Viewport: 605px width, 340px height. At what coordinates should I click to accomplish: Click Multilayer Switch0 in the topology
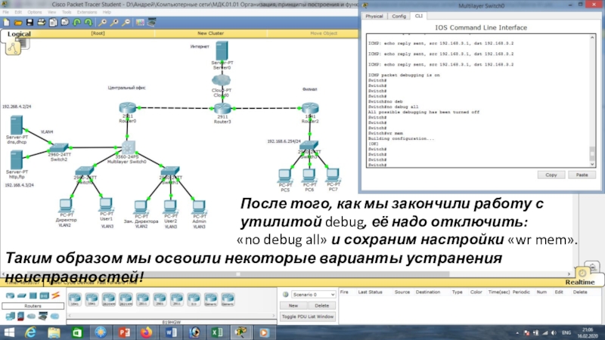(128, 148)
